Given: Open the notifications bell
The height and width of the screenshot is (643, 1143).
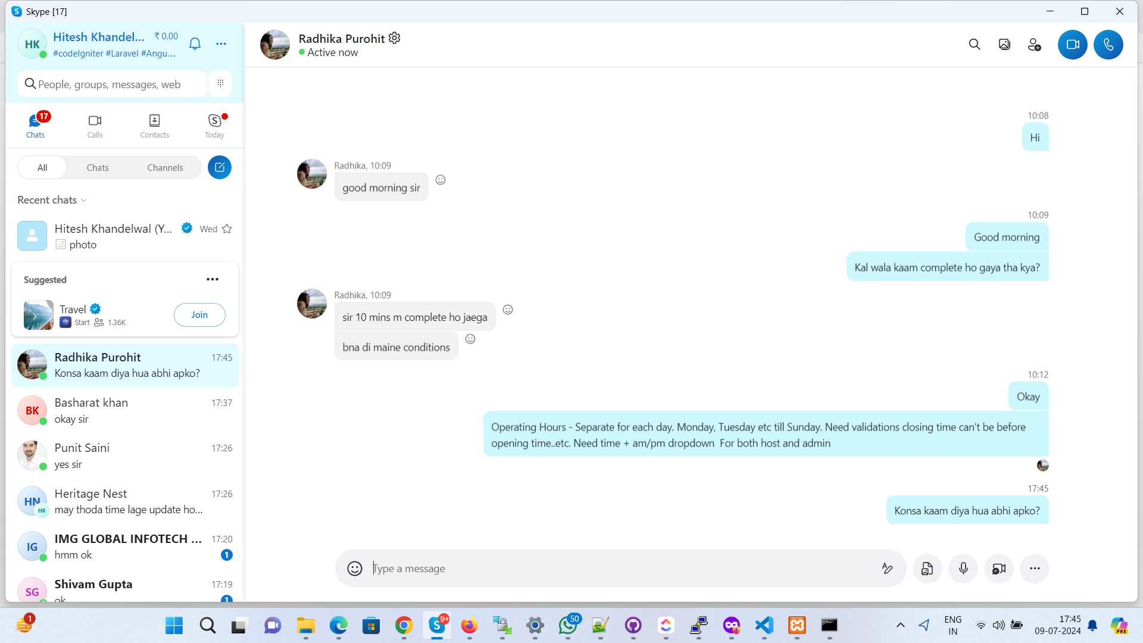Looking at the screenshot, I should coord(195,43).
